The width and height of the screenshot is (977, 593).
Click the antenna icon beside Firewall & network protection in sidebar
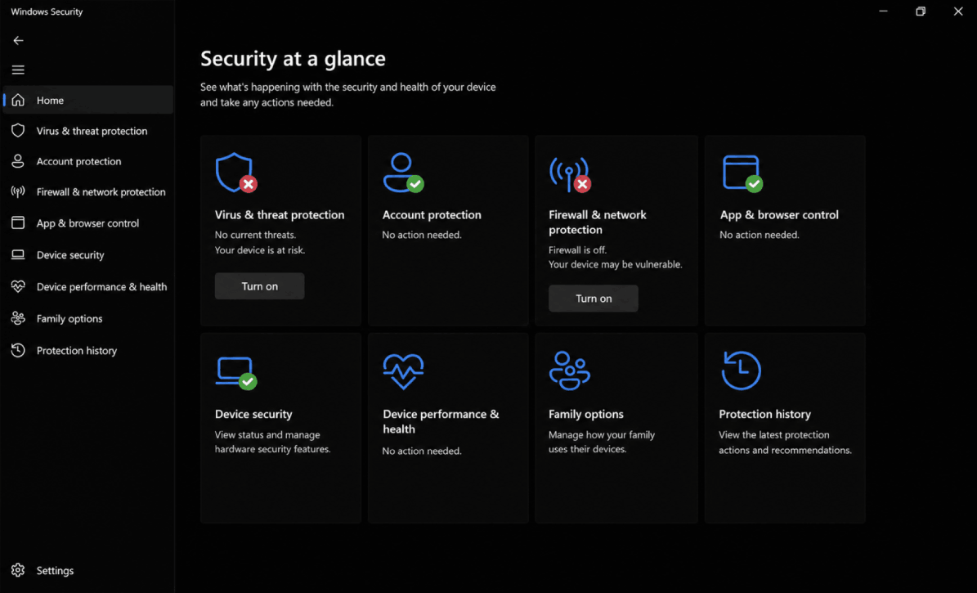pos(18,191)
